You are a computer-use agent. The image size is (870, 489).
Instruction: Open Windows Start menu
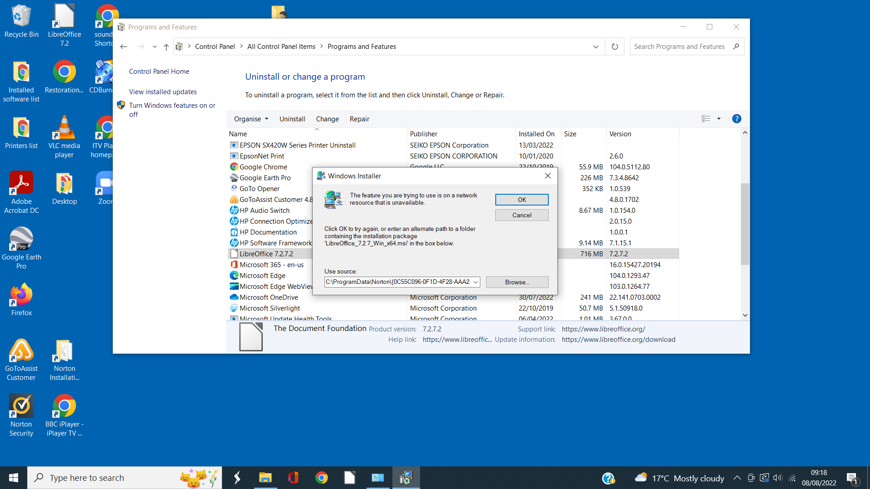point(14,478)
